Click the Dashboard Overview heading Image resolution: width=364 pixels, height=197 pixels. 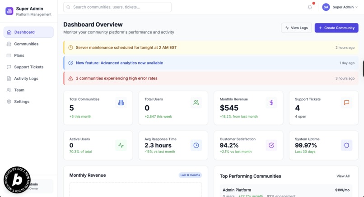(x=93, y=24)
